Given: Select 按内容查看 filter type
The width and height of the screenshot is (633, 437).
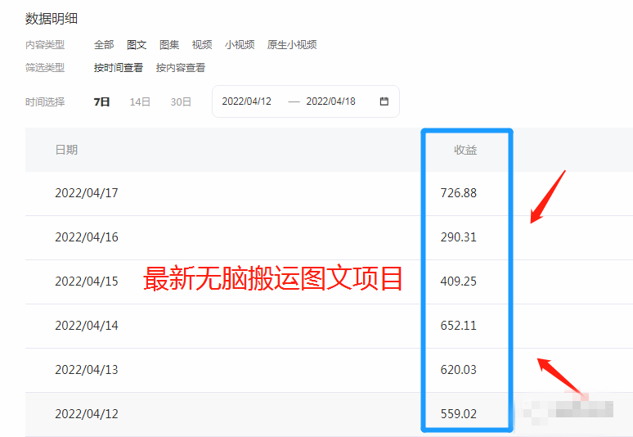Looking at the screenshot, I should (x=181, y=68).
